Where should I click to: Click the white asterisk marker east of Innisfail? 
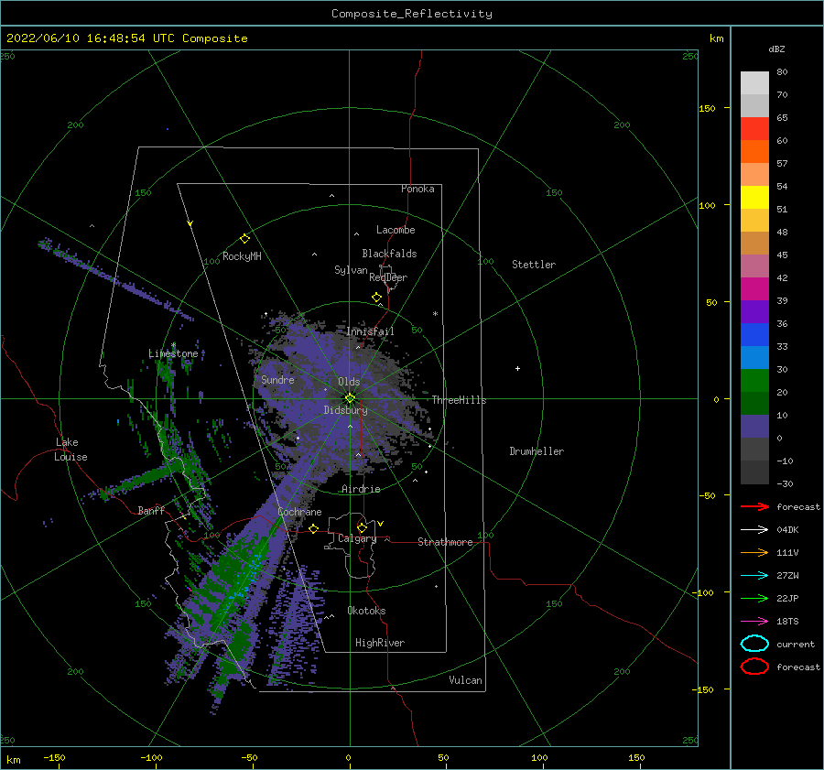(x=435, y=314)
